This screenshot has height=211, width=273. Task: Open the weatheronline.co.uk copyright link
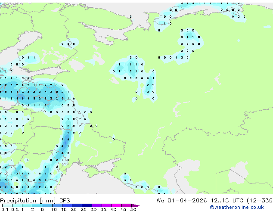coord(237,207)
